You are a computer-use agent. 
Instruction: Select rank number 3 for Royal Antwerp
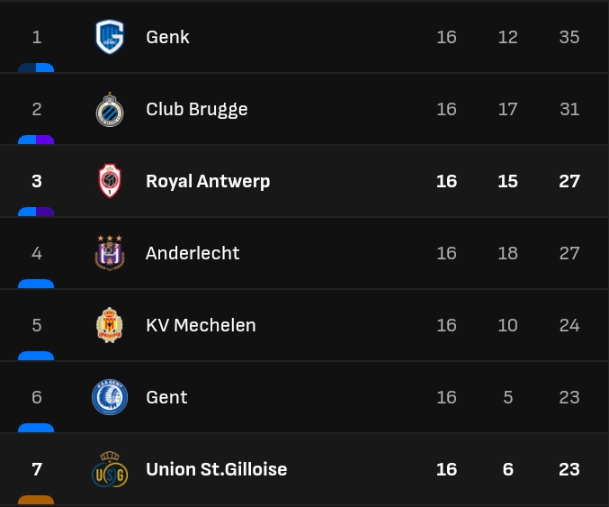(37, 181)
